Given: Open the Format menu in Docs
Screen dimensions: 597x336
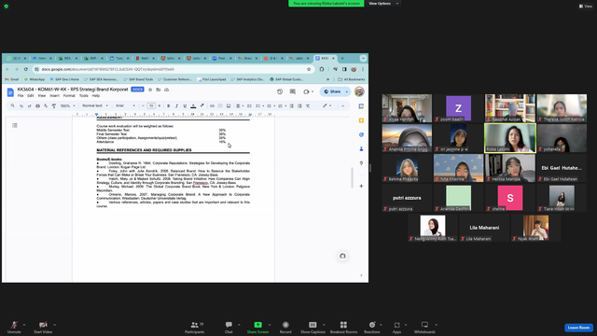Looking at the screenshot, I should (x=69, y=95).
